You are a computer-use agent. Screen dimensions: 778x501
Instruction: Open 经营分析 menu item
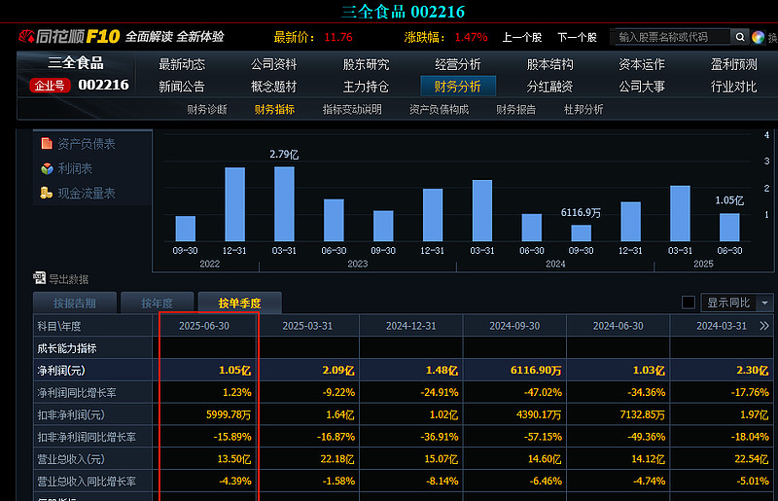click(457, 64)
